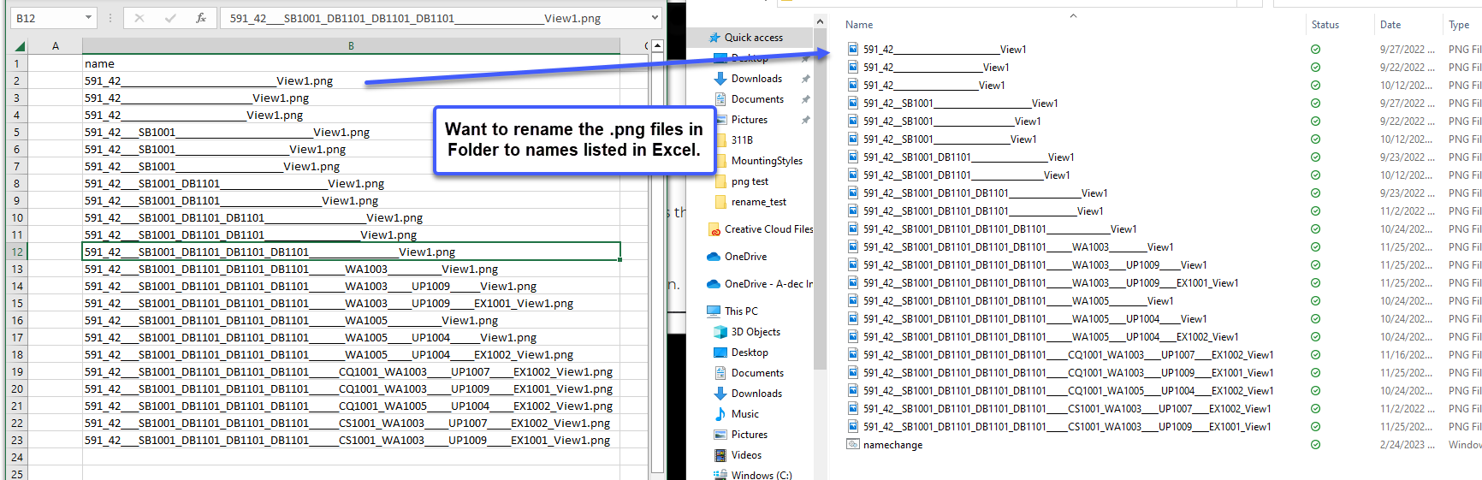Open Quick access in Explorer sidebar
1482x480 pixels.
pyautogui.click(x=753, y=38)
